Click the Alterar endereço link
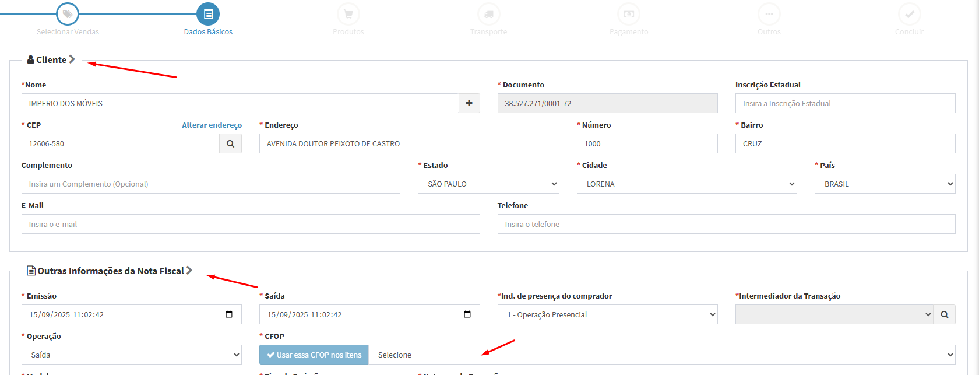Screen dimensions: 979x375 tap(212, 125)
